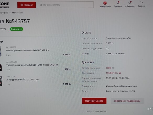Viewport: 153px width, 115px height.
Task: Go to Профиль breadcrumb link
Action: point(4,13)
